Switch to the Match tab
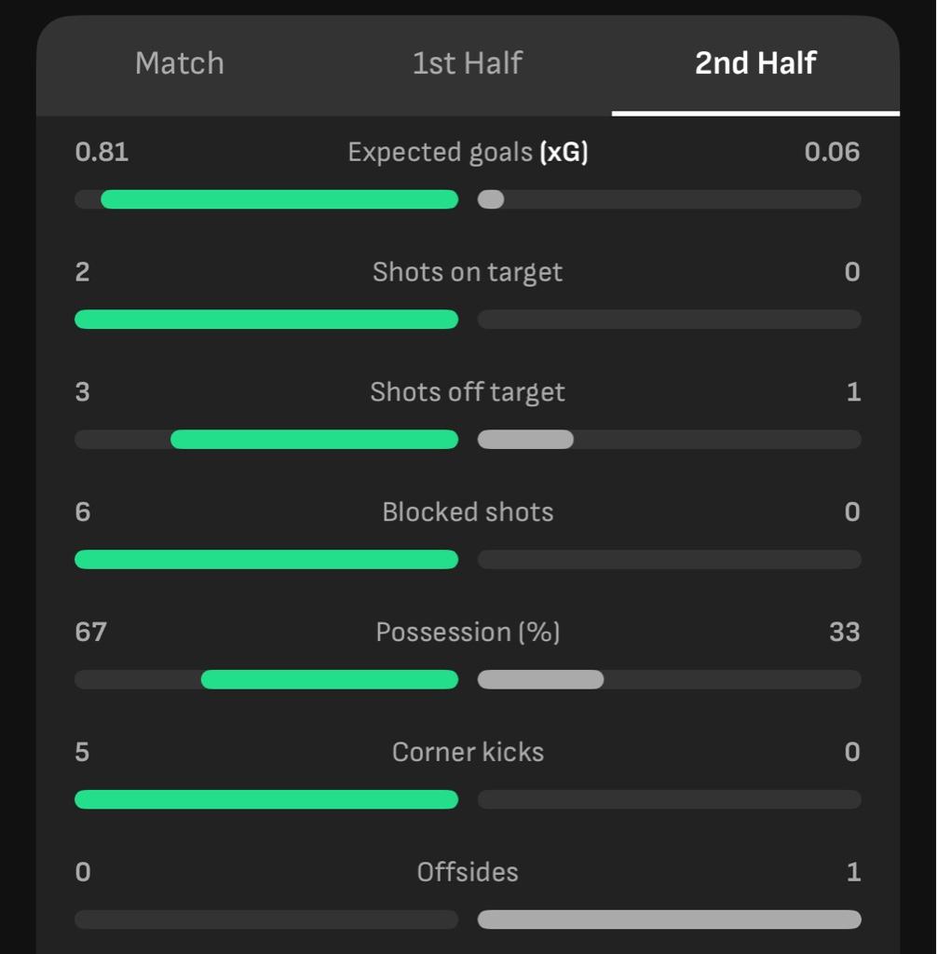Viewport: 937px width, 954px height. pyautogui.click(x=180, y=63)
